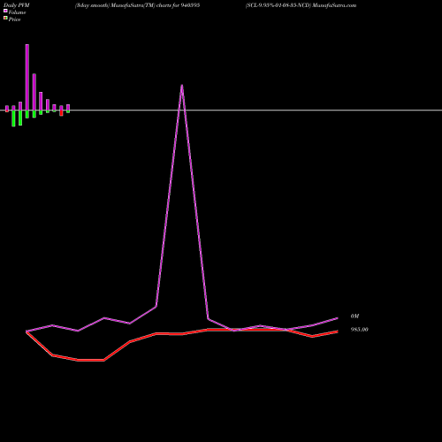
Task: Click the Price legend color swatch
Action: (x=5, y=18)
